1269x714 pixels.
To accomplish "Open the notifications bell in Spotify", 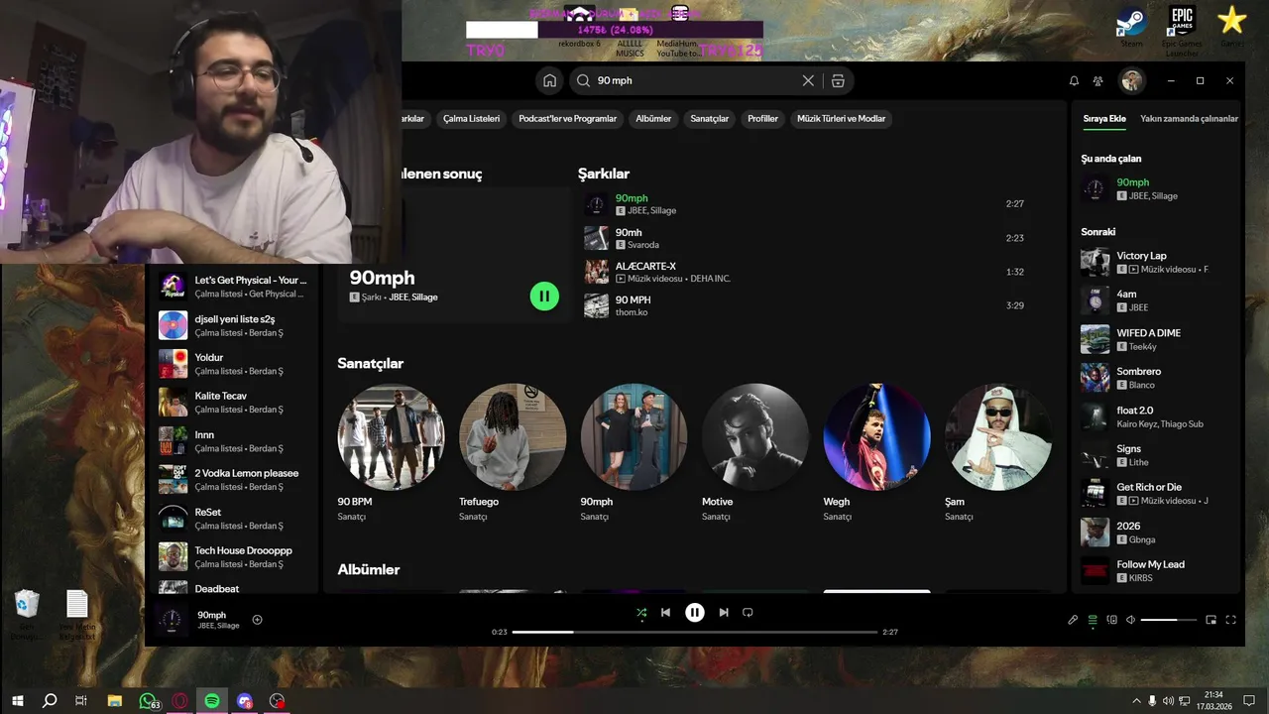I will (1074, 80).
